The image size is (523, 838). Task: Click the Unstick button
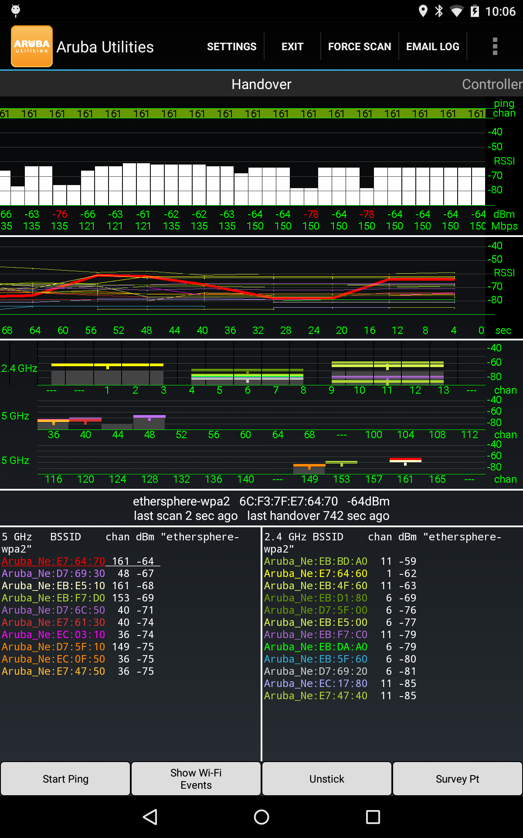[327, 779]
